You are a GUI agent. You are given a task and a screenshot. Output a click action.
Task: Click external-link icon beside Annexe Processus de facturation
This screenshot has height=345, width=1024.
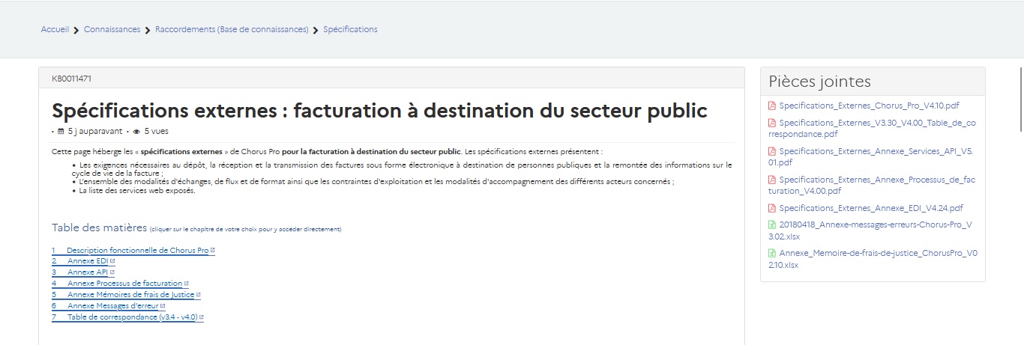tap(186, 284)
